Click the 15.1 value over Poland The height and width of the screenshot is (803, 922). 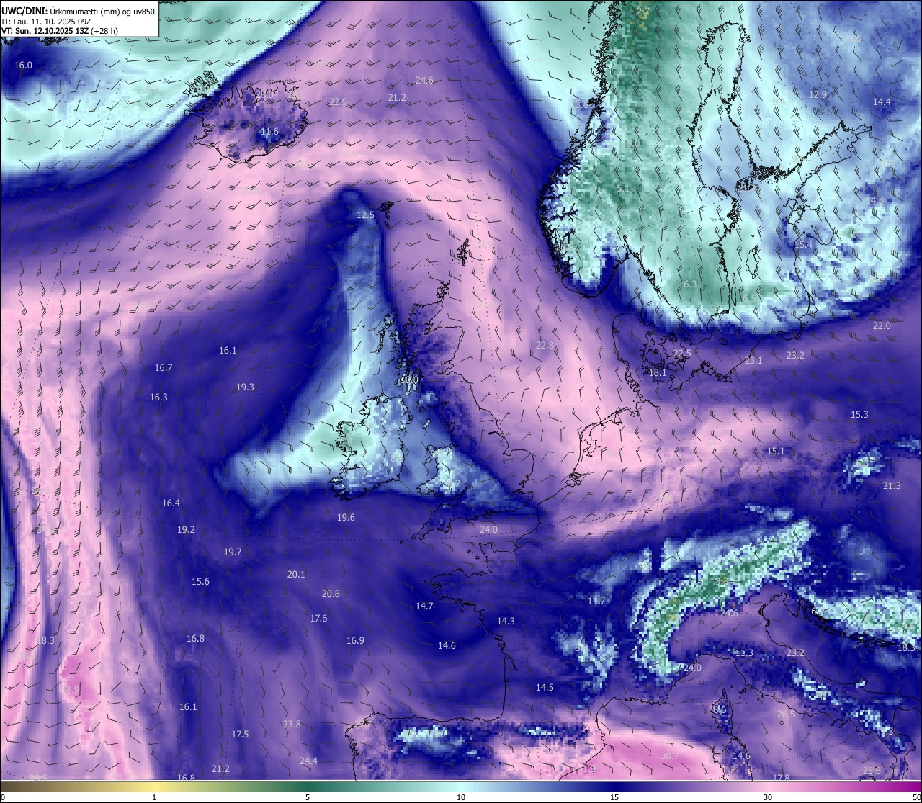pyautogui.click(x=776, y=452)
